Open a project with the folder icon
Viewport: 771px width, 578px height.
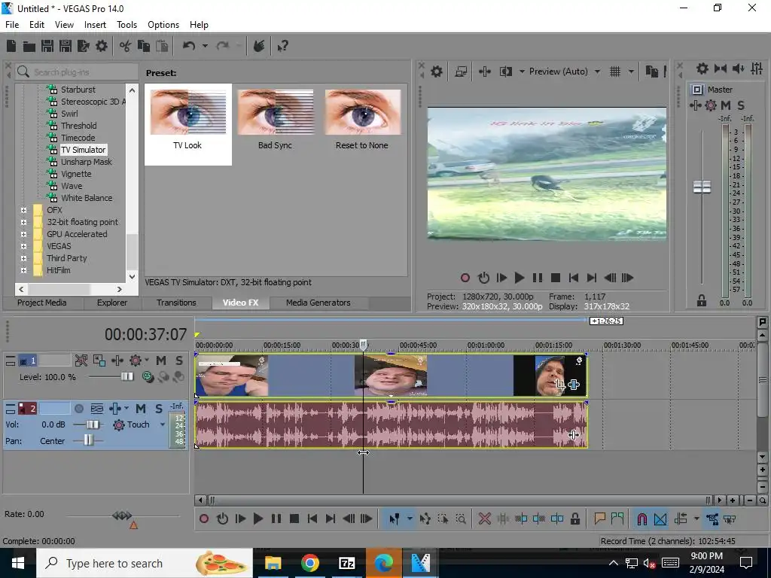point(29,46)
